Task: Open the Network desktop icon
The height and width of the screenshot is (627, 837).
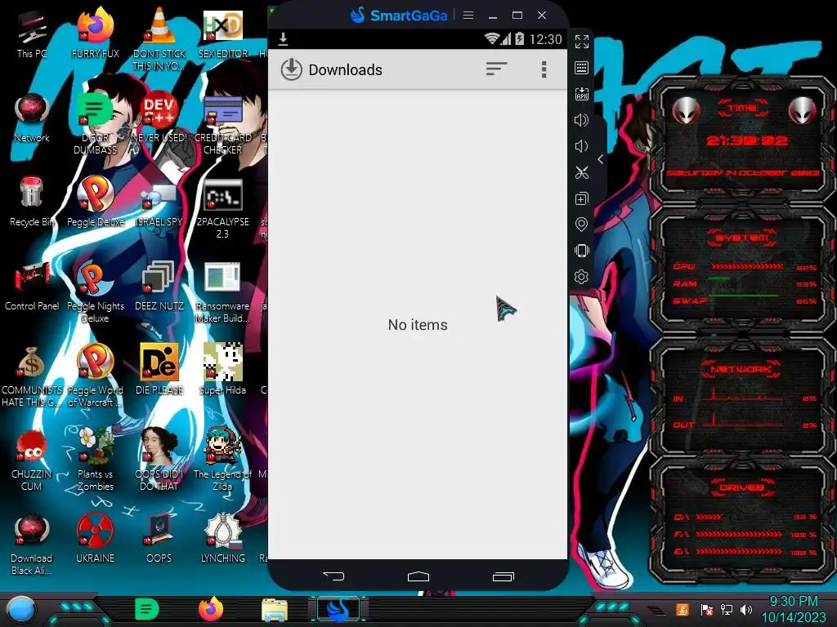Action: point(32,110)
